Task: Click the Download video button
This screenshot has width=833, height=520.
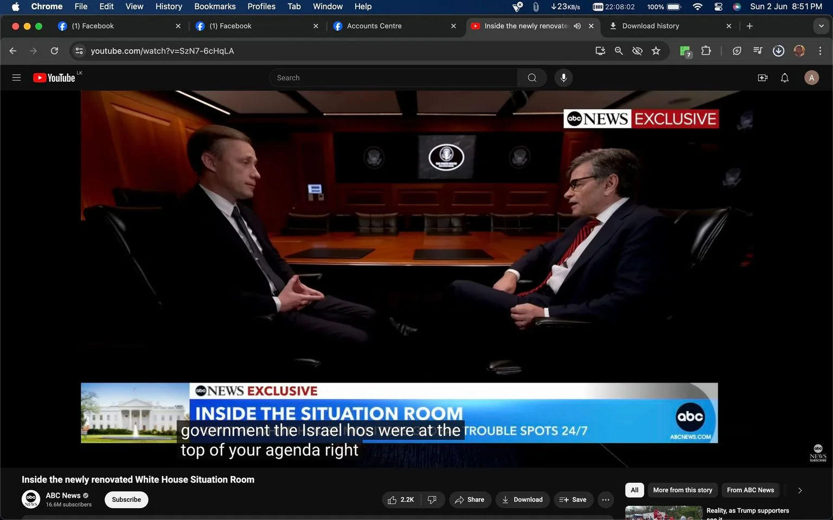Action: 522,499
